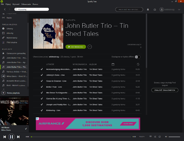Open Albumy in the sidebar

point(10,33)
